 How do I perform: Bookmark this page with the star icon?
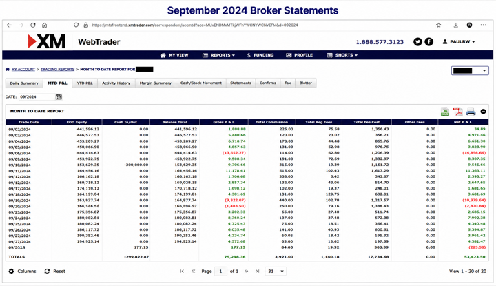[438, 25]
